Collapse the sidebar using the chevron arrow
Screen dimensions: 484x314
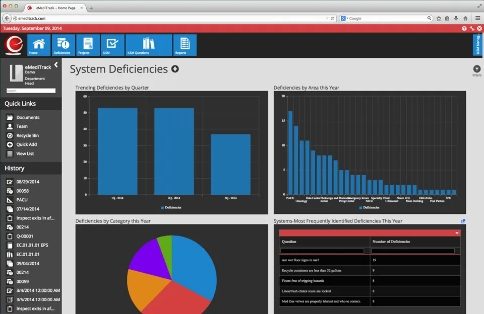pyautogui.click(x=56, y=65)
